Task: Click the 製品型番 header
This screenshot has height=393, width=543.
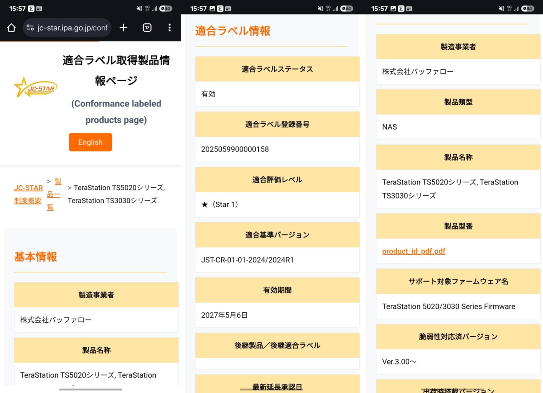Action: [x=458, y=226]
